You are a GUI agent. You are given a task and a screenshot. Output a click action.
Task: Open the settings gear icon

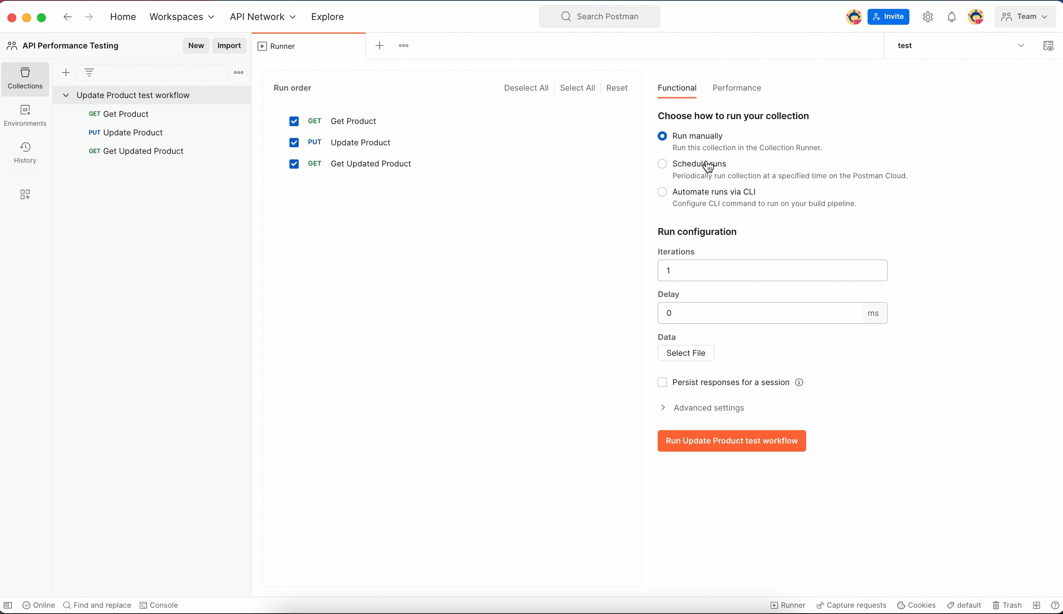928,17
